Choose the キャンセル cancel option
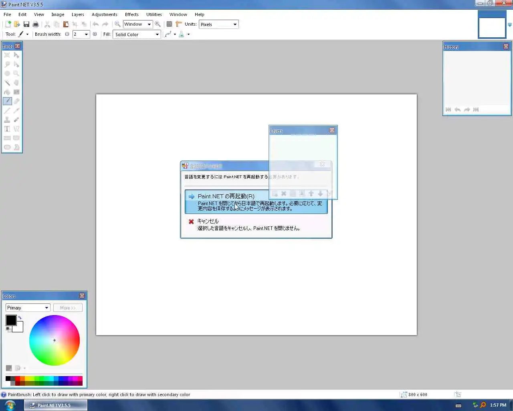This screenshot has width=513, height=411. 256,225
